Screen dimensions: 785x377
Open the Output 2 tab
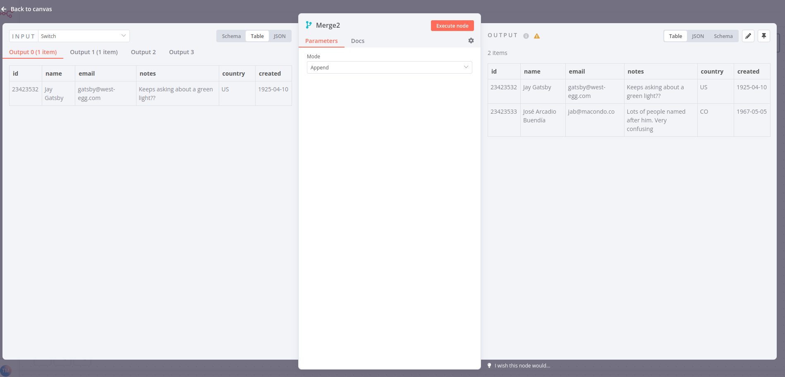[144, 52]
